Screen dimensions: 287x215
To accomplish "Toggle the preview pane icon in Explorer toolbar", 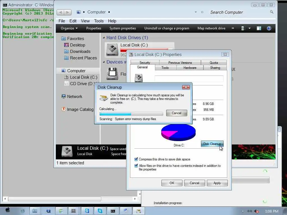I will coord(259,28).
